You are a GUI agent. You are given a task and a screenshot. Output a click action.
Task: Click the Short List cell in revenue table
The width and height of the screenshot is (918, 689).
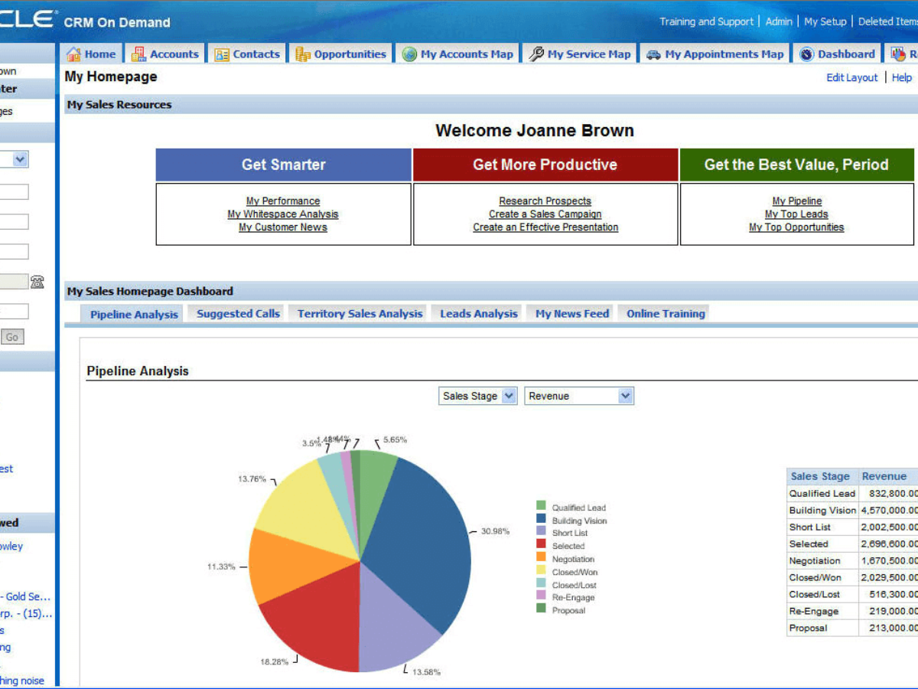pyautogui.click(x=822, y=527)
